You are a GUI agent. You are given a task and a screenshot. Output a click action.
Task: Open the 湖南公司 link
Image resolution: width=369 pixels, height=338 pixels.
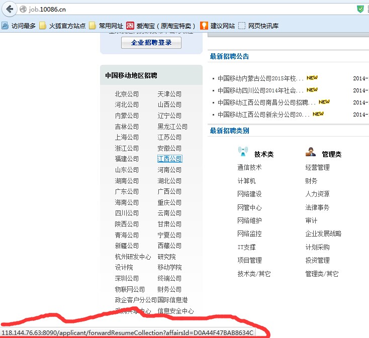click(x=127, y=181)
